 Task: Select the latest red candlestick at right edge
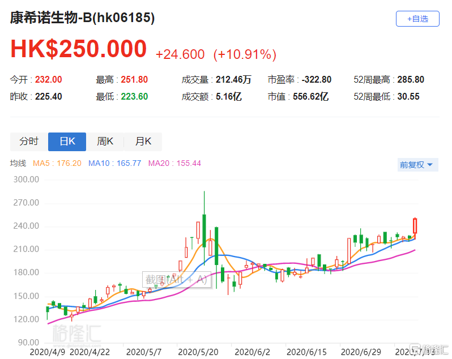coord(415,226)
